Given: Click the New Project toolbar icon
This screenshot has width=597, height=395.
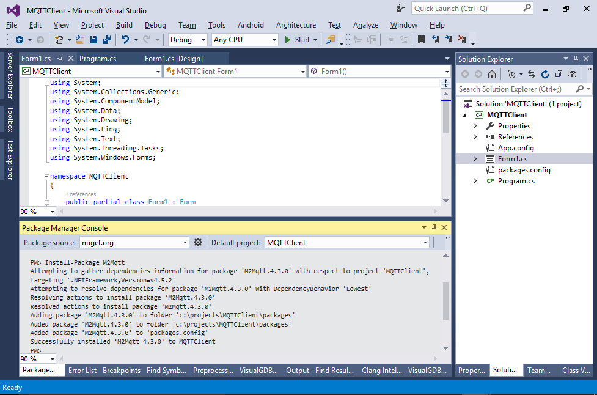Looking at the screenshot, I should click(59, 40).
